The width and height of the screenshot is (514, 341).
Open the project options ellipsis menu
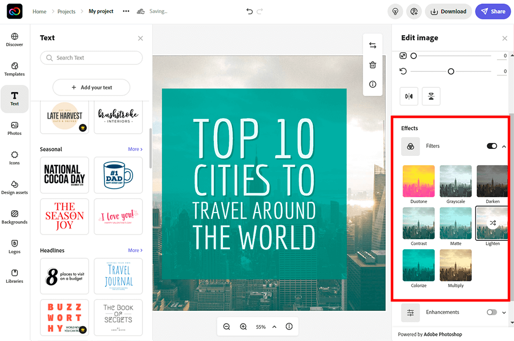pos(126,11)
